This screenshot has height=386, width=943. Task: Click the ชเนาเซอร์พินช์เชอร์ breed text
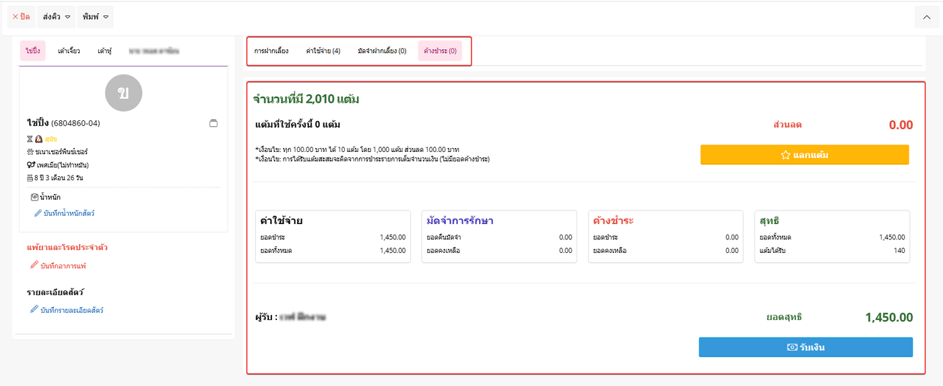pyautogui.click(x=62, y=152)
